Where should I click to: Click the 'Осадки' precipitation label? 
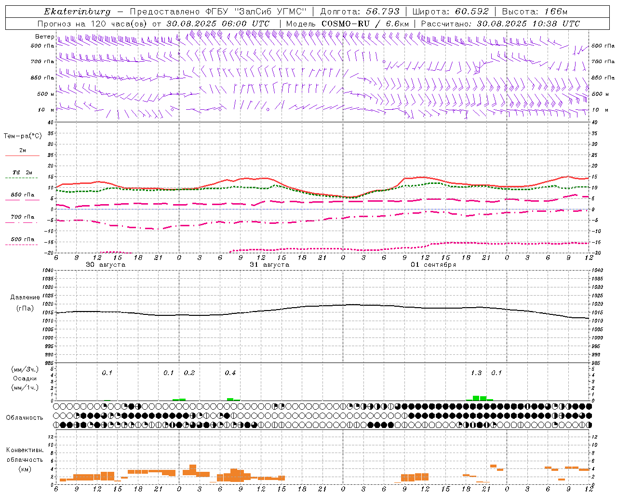tap(25, 378)
